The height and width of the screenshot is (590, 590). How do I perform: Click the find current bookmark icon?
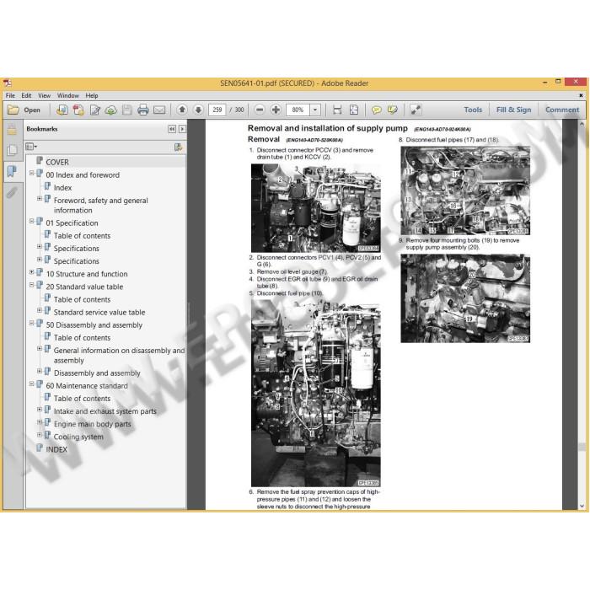179,147
